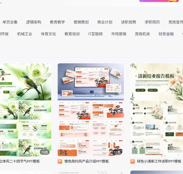Filter by 体育文化 industry
The height and width of the screenshot is (174, 183).
coord(48,34)
